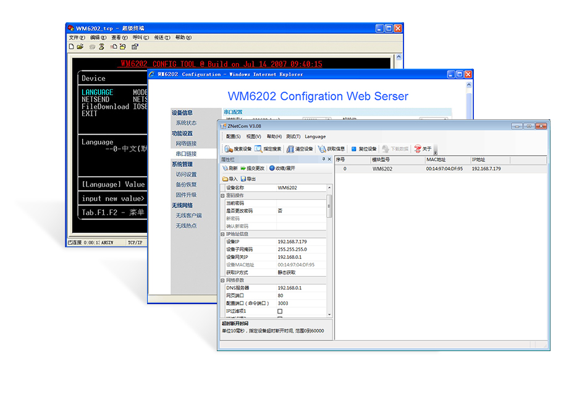Open 传送(T) menu in 超级终端
Viewport: 561px width, 416px height.
coord(162,38)
